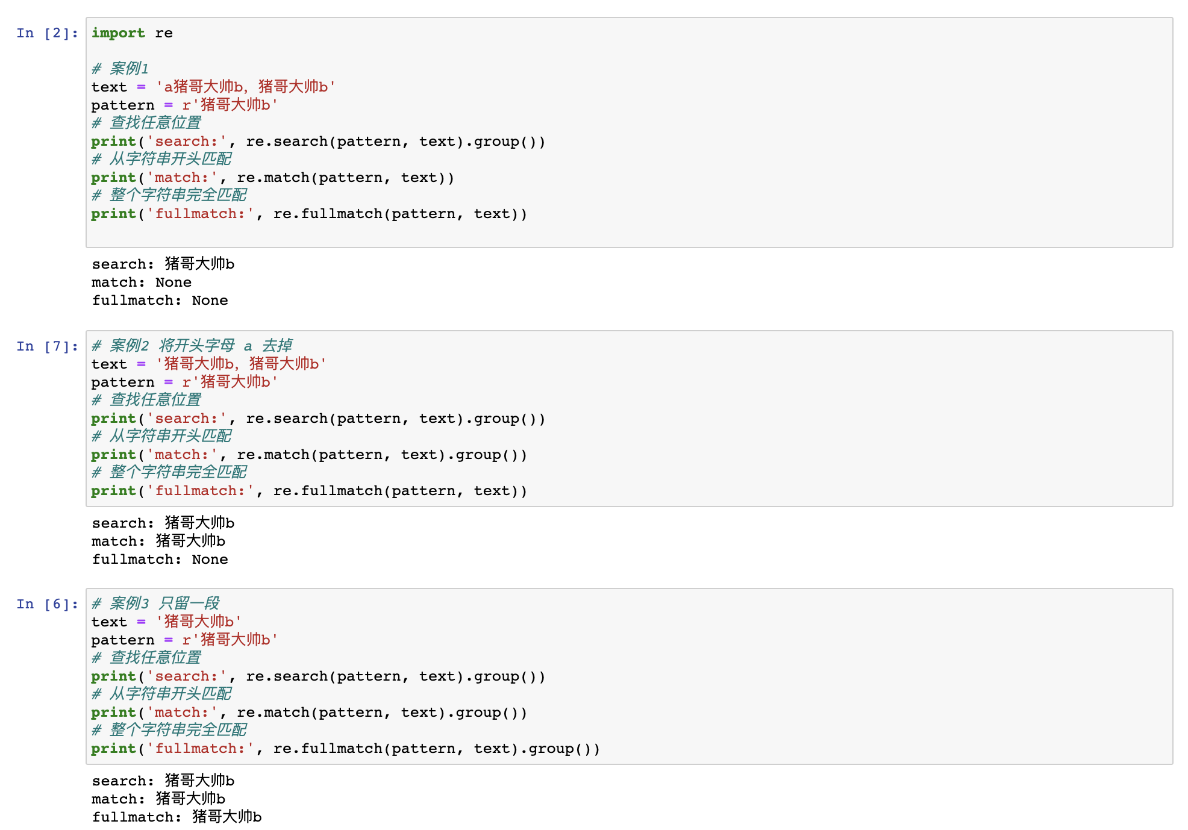Select the string '猪哥大帅b' in 案例3
This screenshot has height=830, width=1188.
pos(199,622)
